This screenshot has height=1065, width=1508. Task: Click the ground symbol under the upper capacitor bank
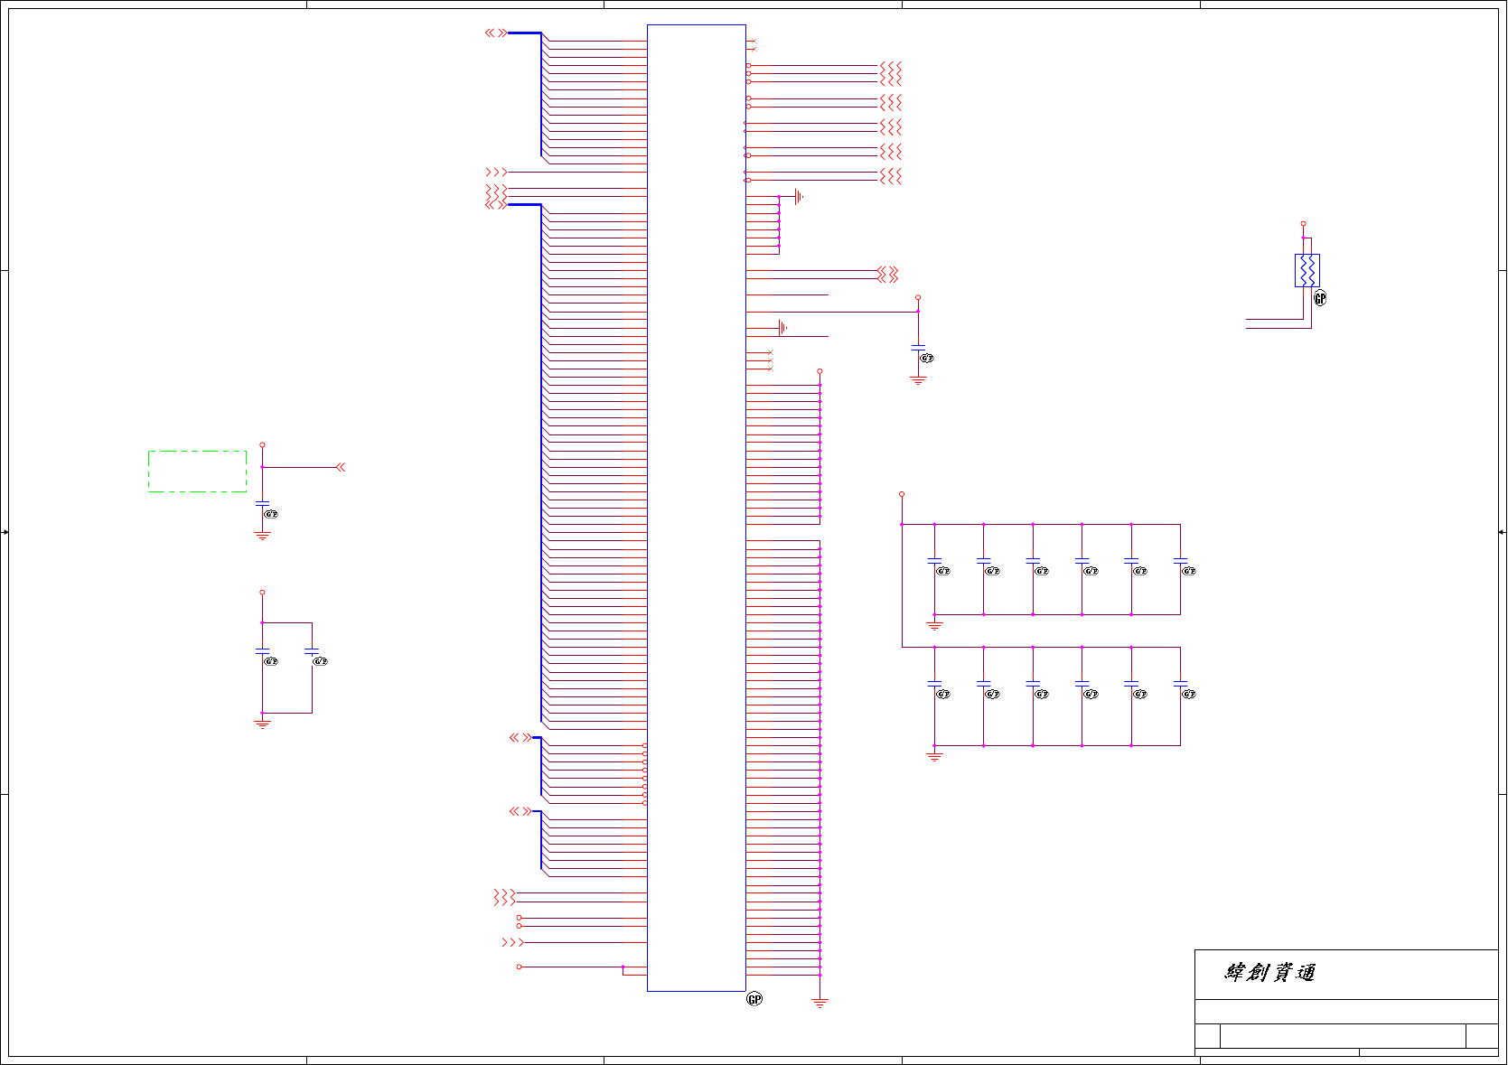(x=934, y=625)
